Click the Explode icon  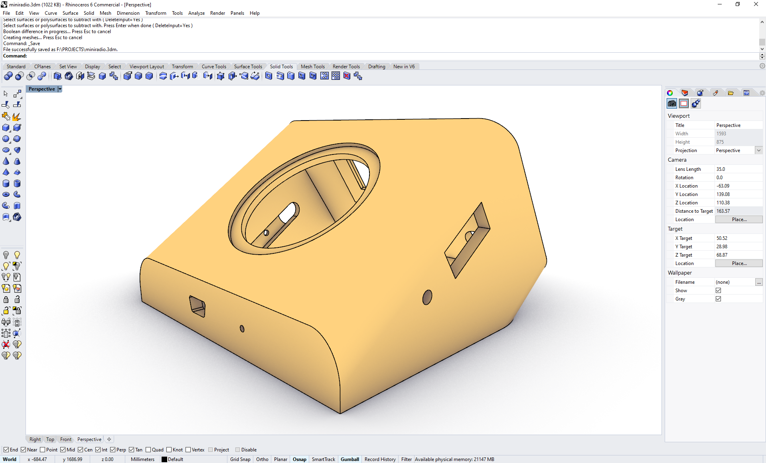17,117
